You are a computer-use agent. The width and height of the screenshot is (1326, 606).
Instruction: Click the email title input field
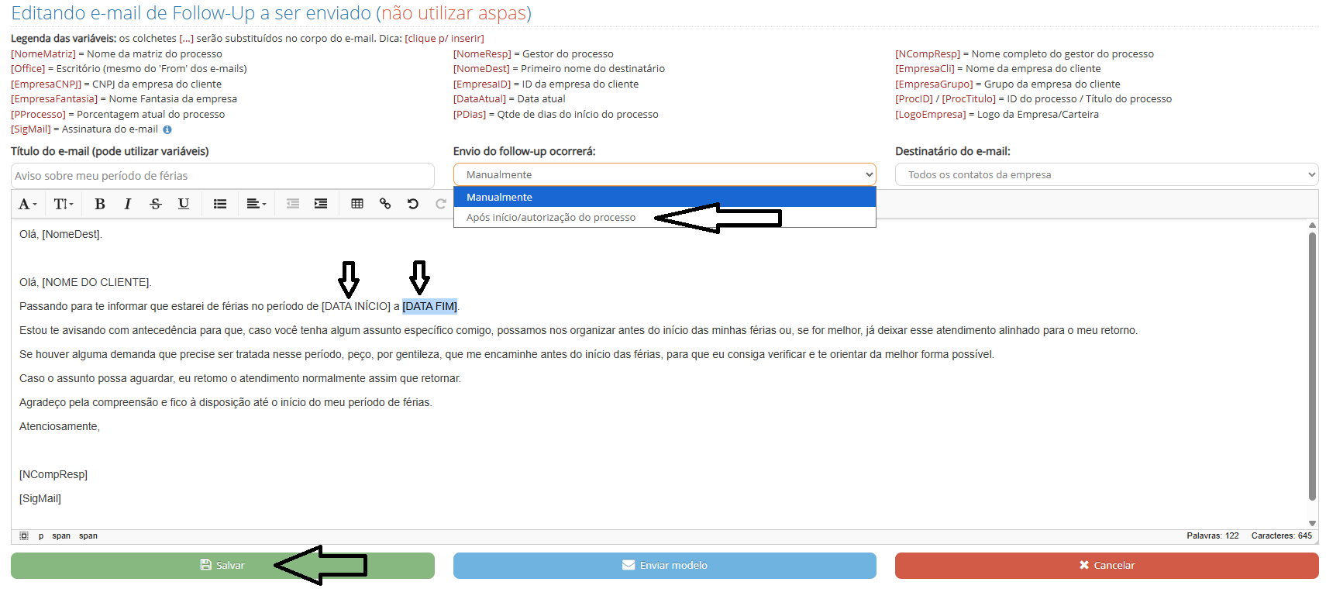click(x=222, y=176)
